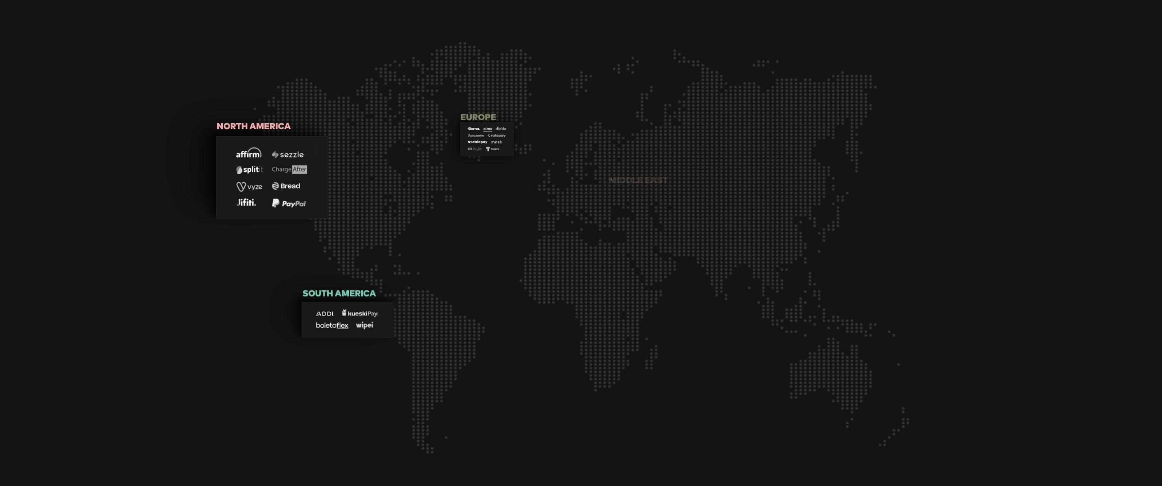Viewport: 1162px width, 486px height.
Task: Select the Splitit logo
Action: click(x=249, y=170)
